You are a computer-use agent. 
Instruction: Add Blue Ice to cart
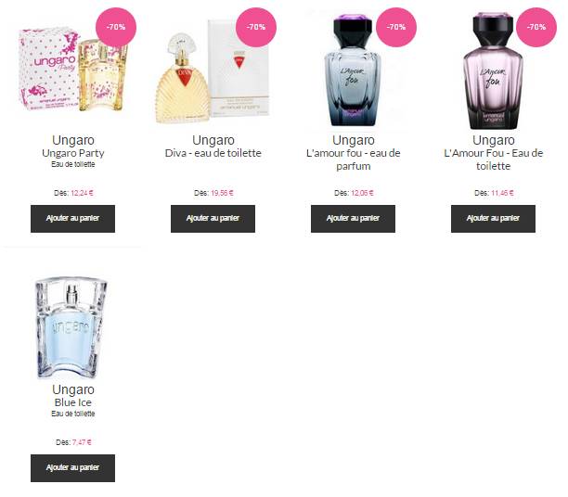(x=72, y=468)
